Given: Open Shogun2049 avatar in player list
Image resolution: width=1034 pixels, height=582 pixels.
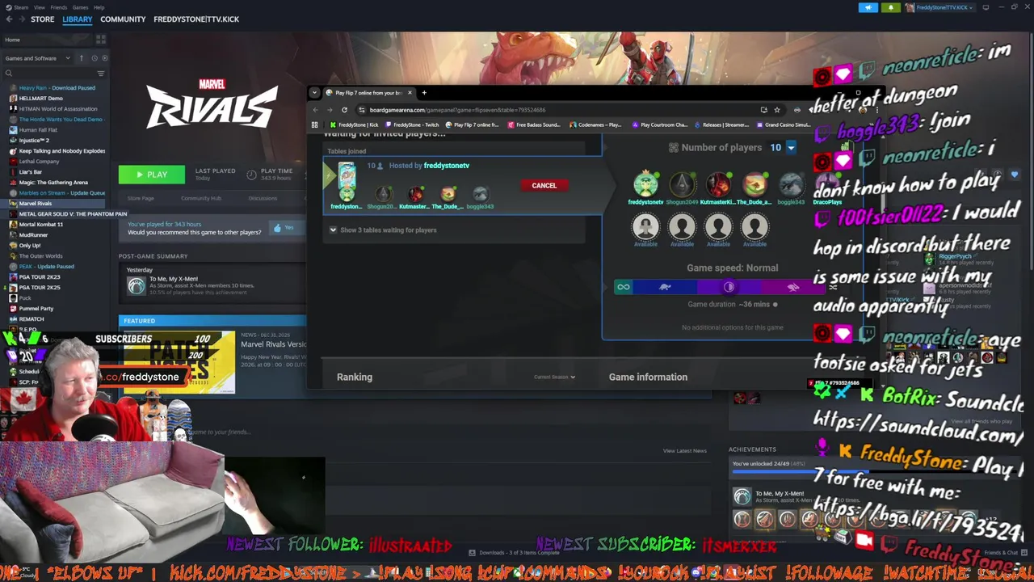Looking at the screenshot, I should (682, 184).
